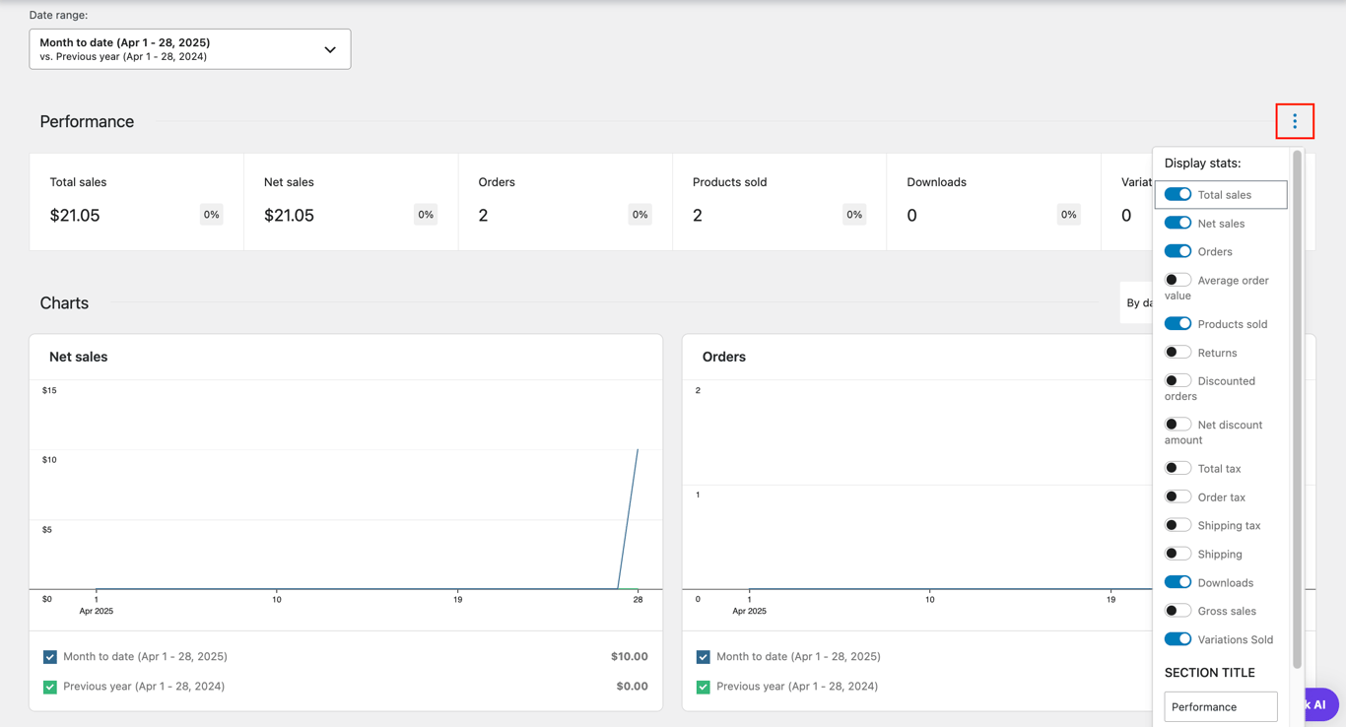The image size is (1346, 727).
Task: Enable the Net discount amount stat
Action: coord(1178,424)
